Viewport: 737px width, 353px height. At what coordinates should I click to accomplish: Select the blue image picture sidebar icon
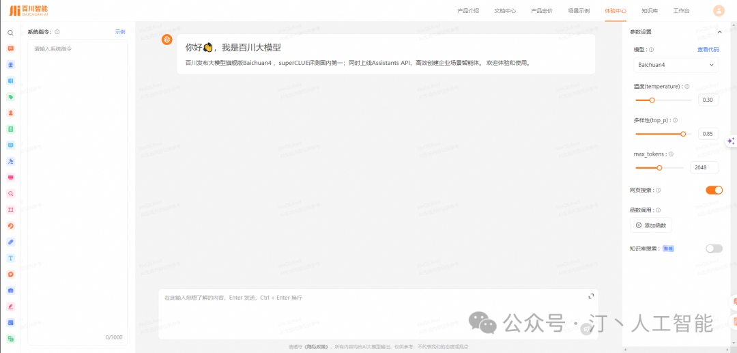[x=10, y=322]
